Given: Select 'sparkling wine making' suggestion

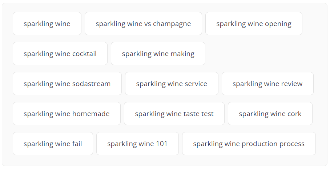Looking at the screenshot, I should [x=158, y=54].
